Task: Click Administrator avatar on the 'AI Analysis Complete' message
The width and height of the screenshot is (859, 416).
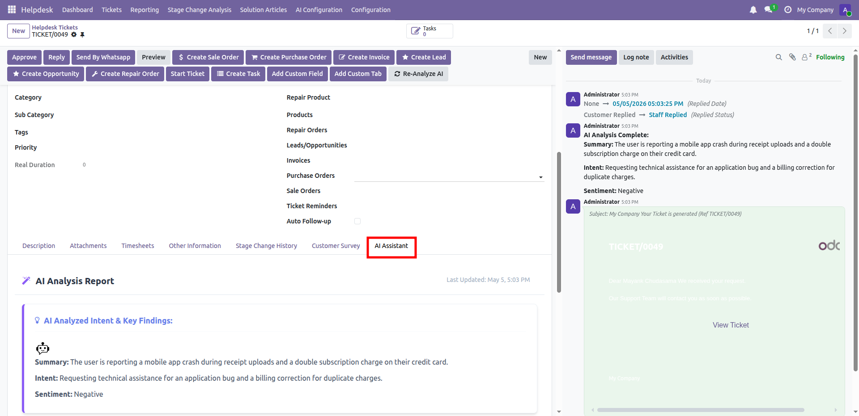Action: tap(573, 130)
